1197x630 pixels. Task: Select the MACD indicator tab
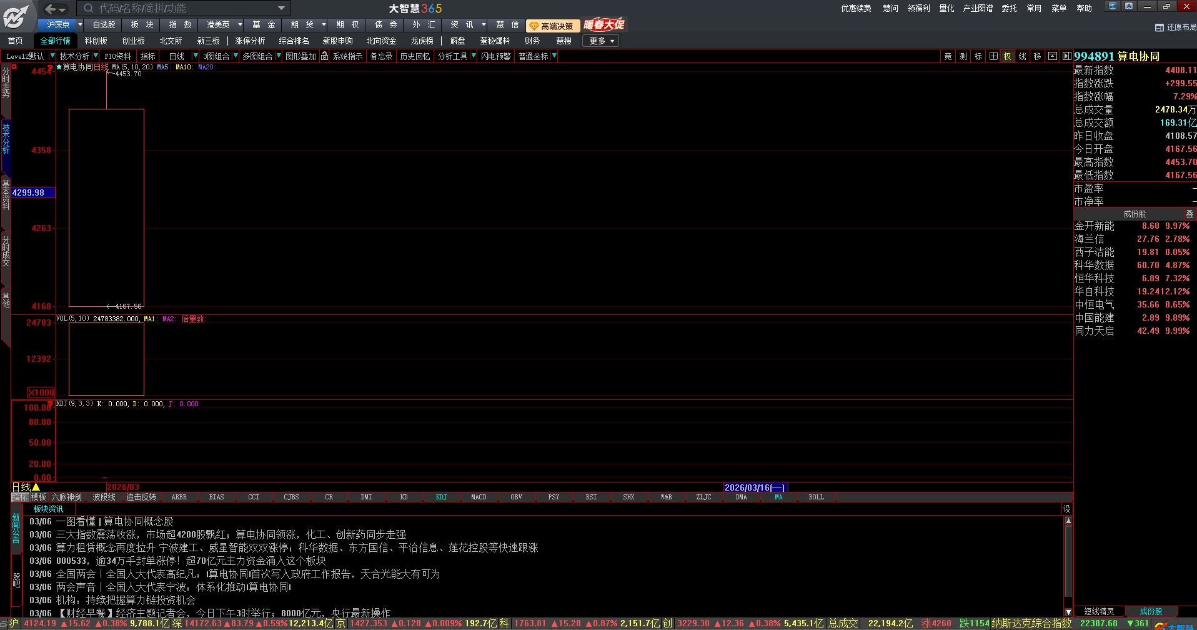(x=479, y=497)
